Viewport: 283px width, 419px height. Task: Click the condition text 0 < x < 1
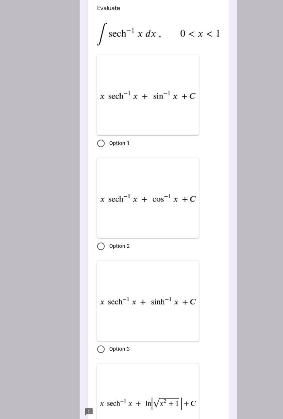click(200, 33)
